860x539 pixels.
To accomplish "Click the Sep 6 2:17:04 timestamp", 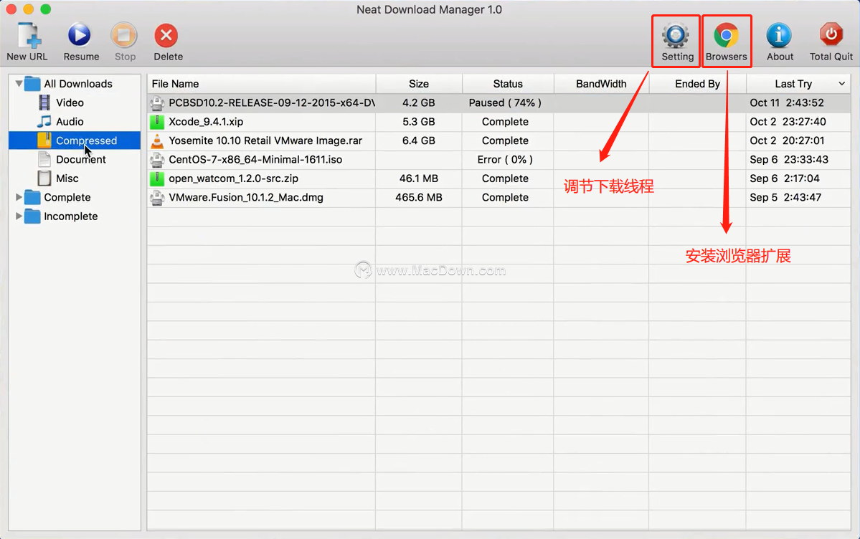I will coord(784,178).
